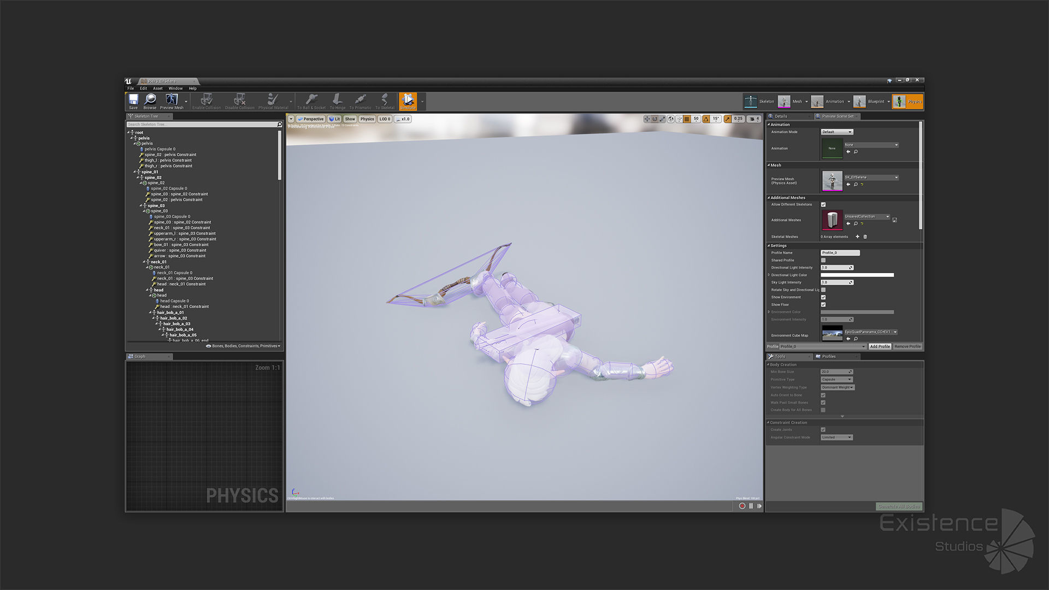Disable the Show Floor checkbox
1049x590 pixels.
823,305
